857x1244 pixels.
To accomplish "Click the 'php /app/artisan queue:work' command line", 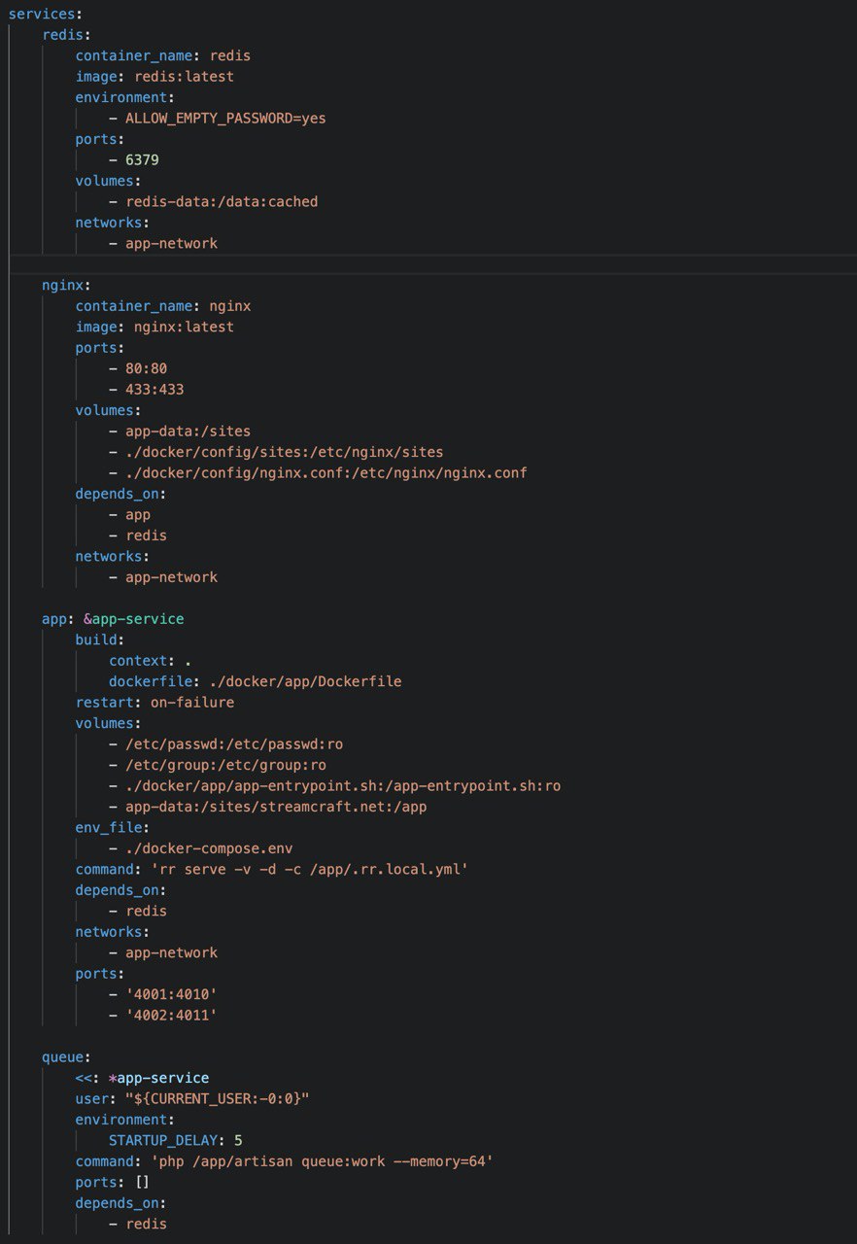I will 285,1161.
